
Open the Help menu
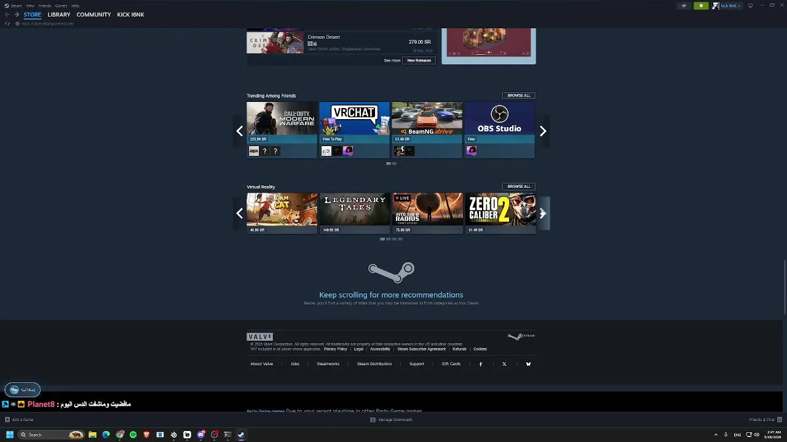(75, 6)
